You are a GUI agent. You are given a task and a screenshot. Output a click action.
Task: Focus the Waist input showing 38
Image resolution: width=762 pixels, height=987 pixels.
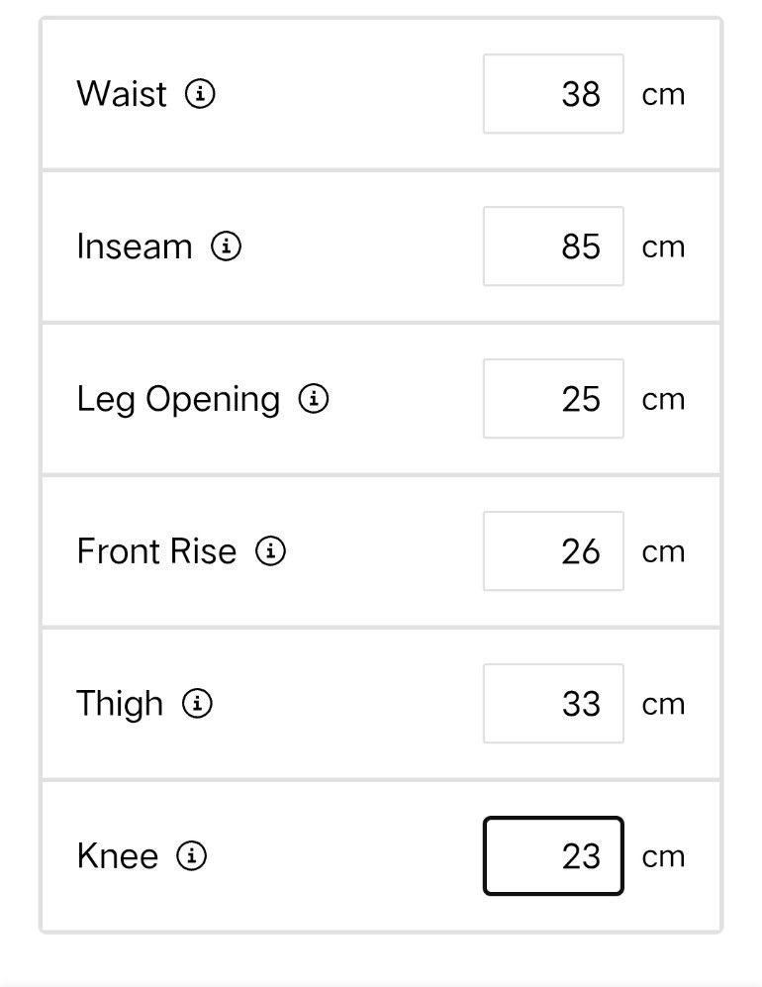[x=553, y=94]
